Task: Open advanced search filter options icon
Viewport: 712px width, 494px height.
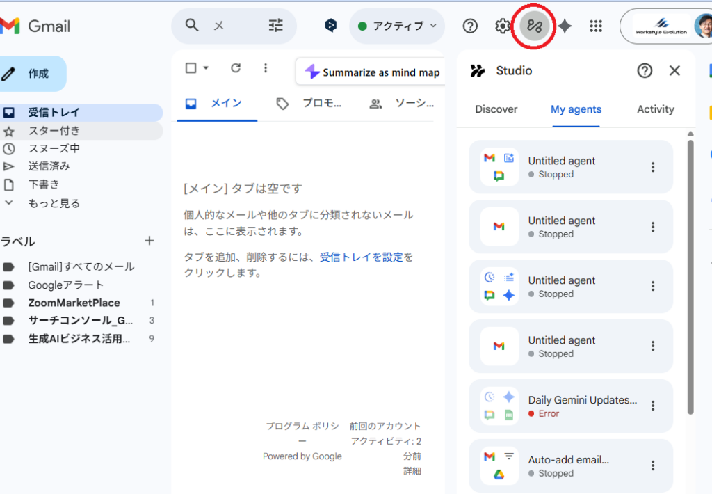Action: point(275,24)
